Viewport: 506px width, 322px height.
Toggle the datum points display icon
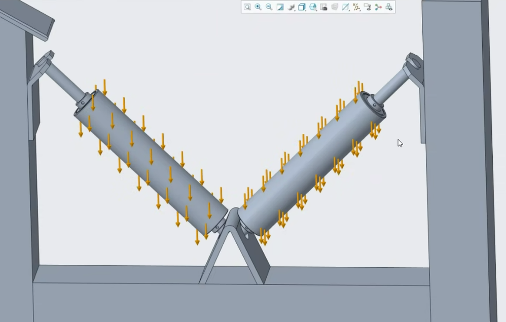pyautogui.click(x=356, y=7)
